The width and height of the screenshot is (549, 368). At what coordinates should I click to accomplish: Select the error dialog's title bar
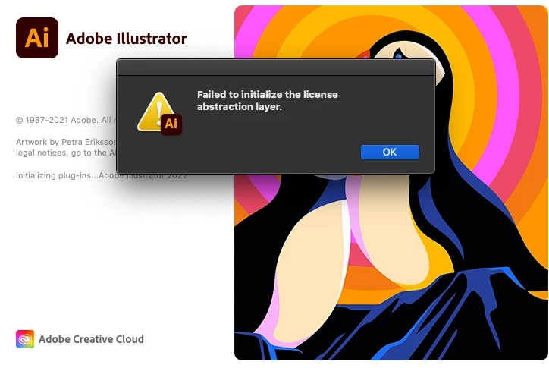click(275, 68)
